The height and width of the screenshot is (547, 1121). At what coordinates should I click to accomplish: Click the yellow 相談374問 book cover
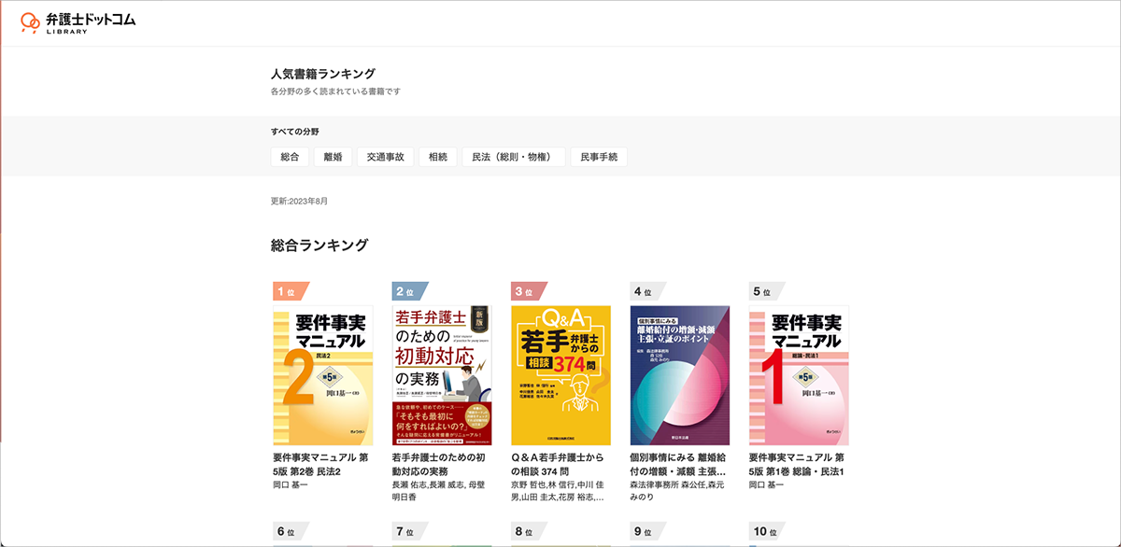(x=560, y=373)
